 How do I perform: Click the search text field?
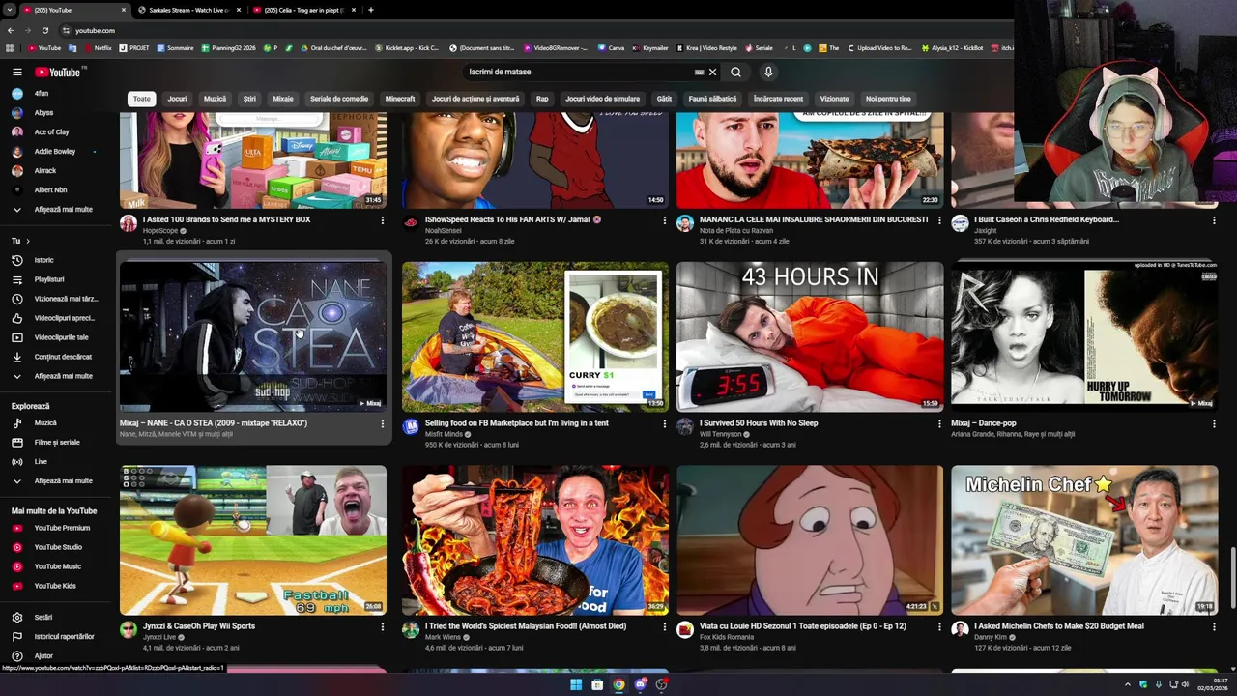[580, 72]
